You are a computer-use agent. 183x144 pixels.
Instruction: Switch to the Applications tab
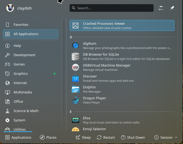tap(18, 137)
